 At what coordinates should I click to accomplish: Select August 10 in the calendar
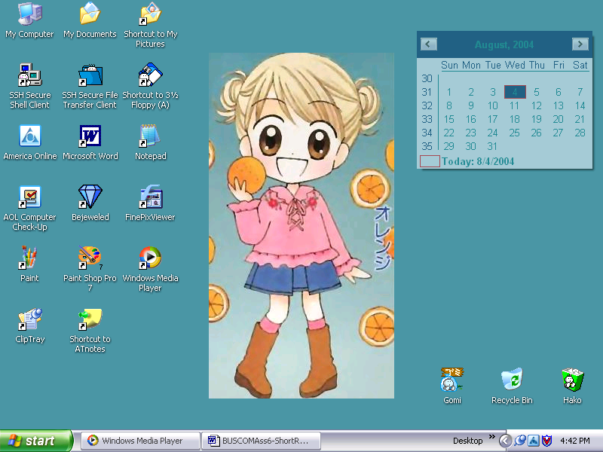(x=493, y=105)
